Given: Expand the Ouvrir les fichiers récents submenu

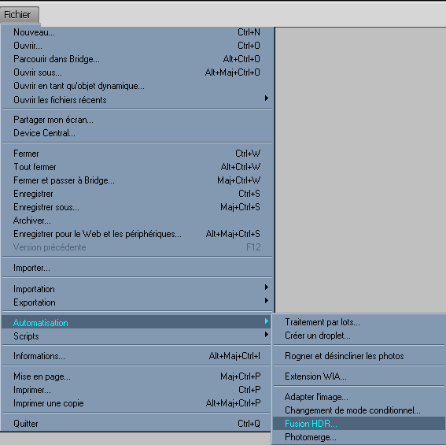Looking at the screenshot, I should tap(266, 98).
